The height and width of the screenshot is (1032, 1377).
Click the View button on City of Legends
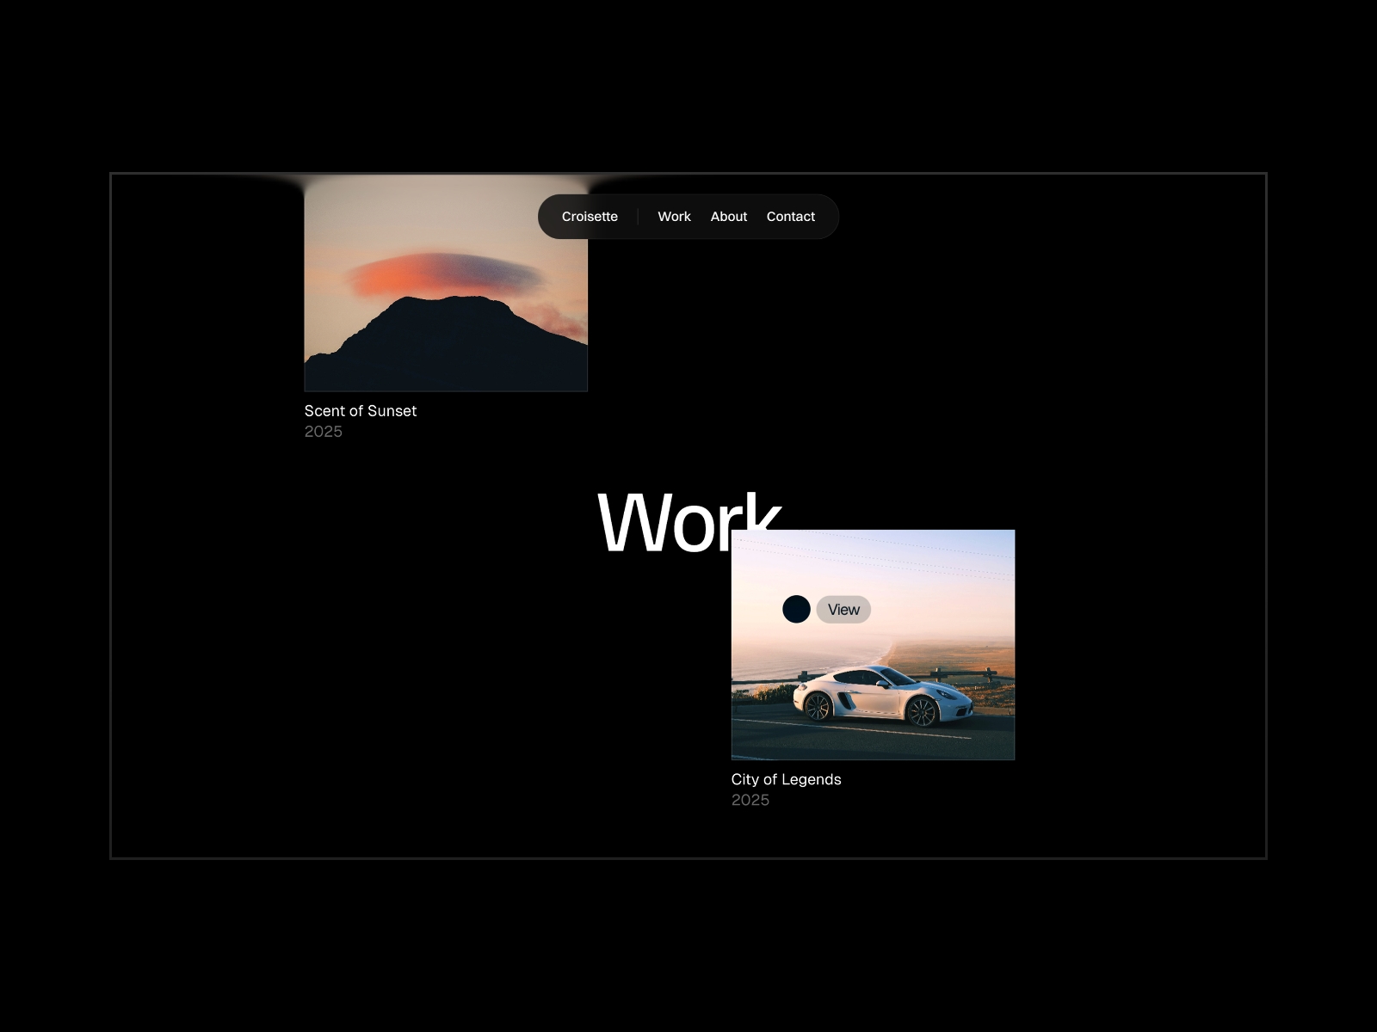click(843, 609)
